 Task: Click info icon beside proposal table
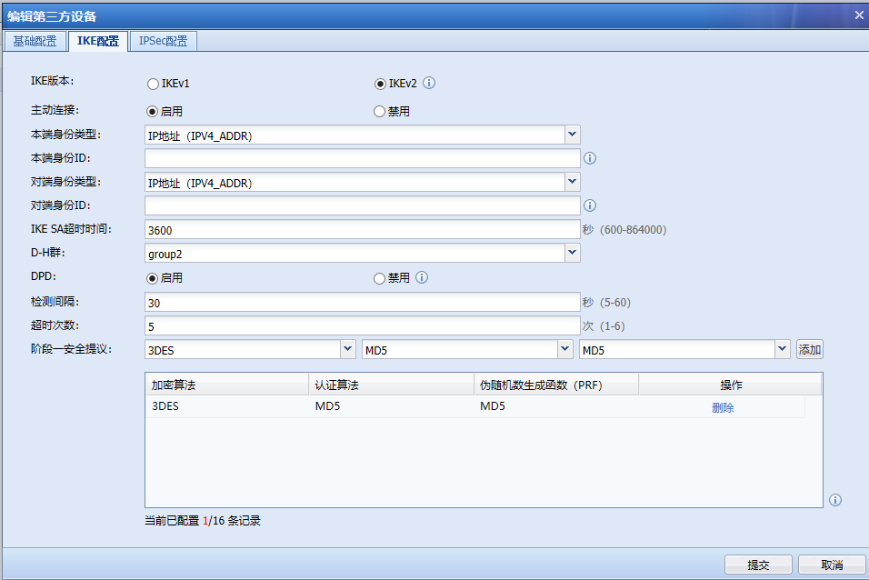click(x=835, y=500)
